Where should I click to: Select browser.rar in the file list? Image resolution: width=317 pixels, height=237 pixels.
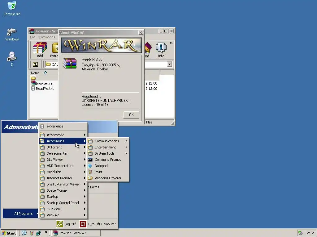click(x=42, y=83)
